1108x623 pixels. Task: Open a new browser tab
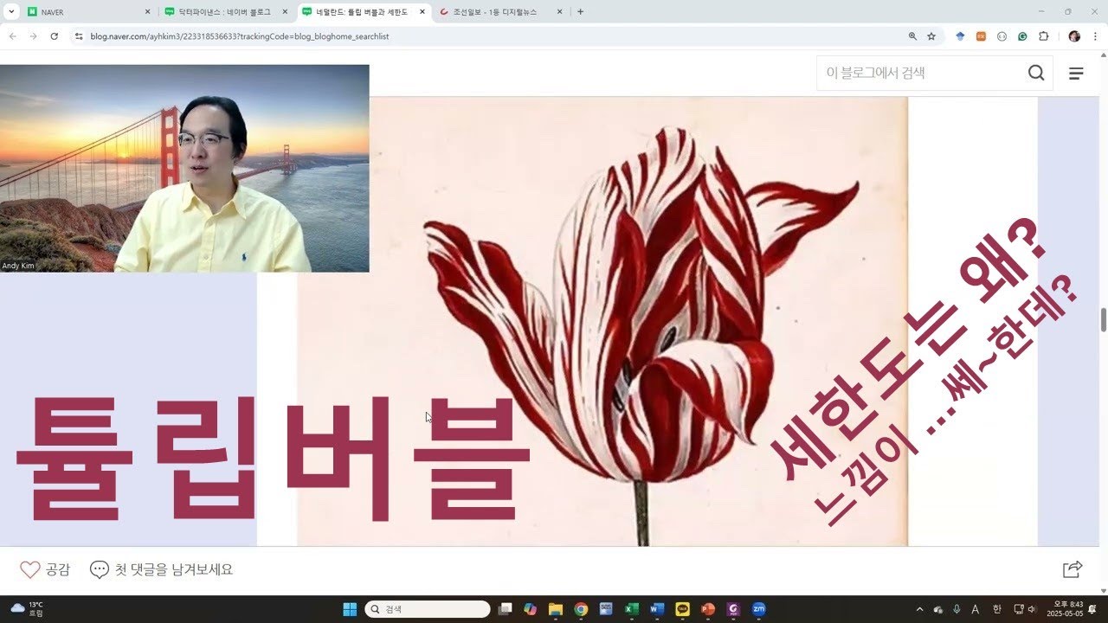pos(580,12)
